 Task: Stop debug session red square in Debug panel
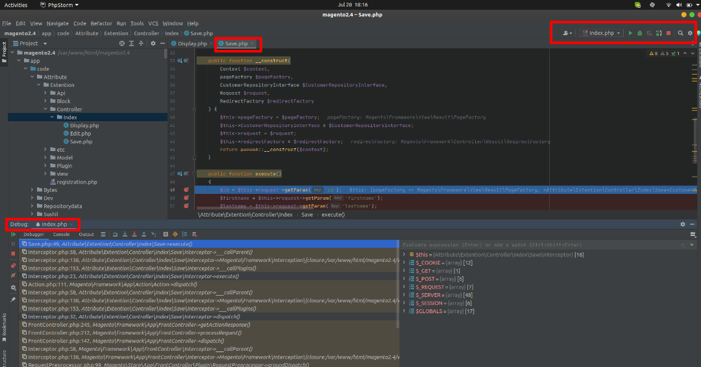pyautogui.click(x=13, y=253)
